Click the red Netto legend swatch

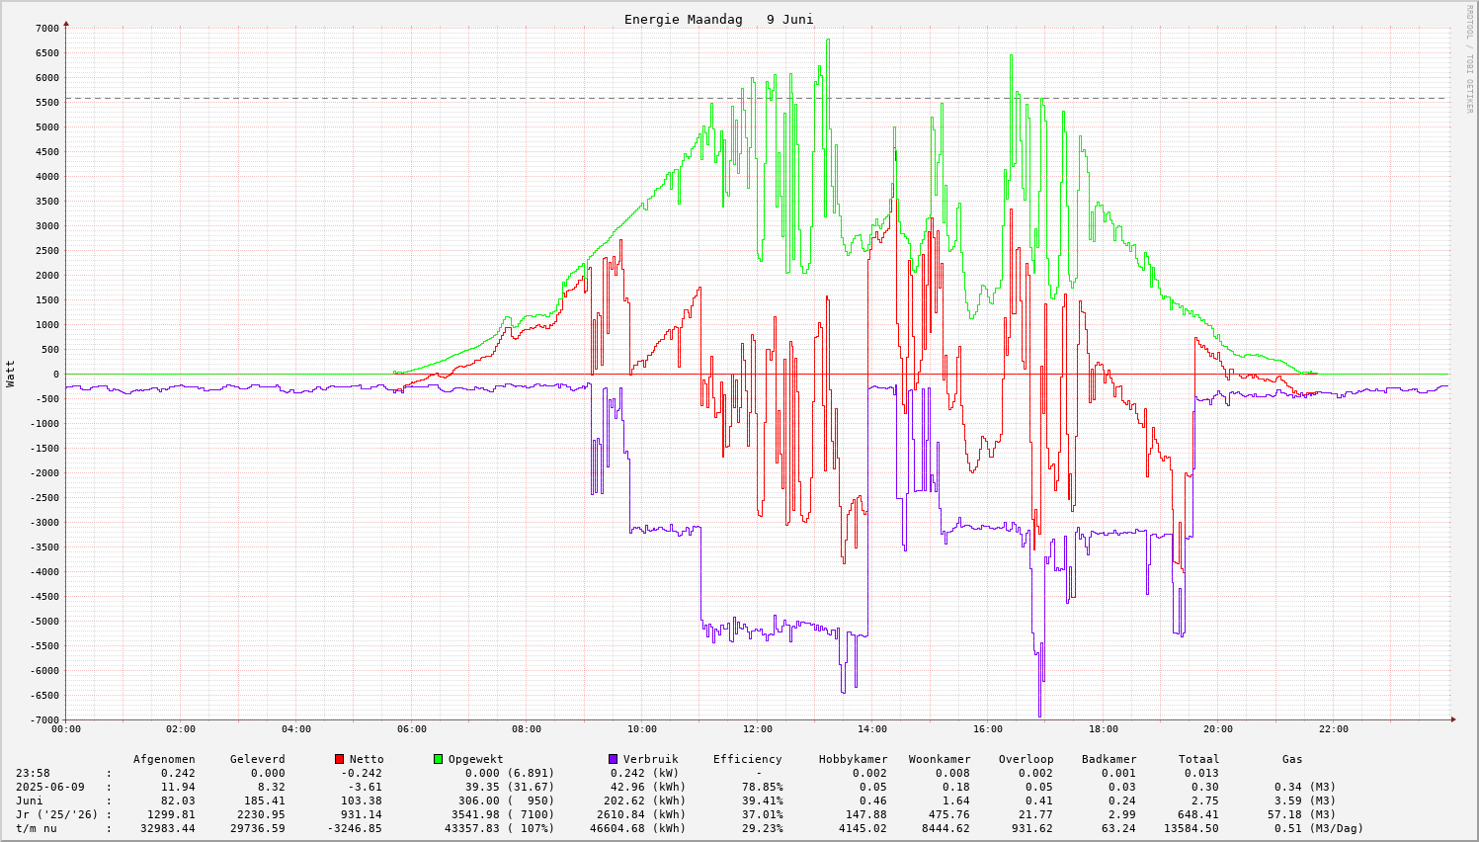[x=340, y=759]
